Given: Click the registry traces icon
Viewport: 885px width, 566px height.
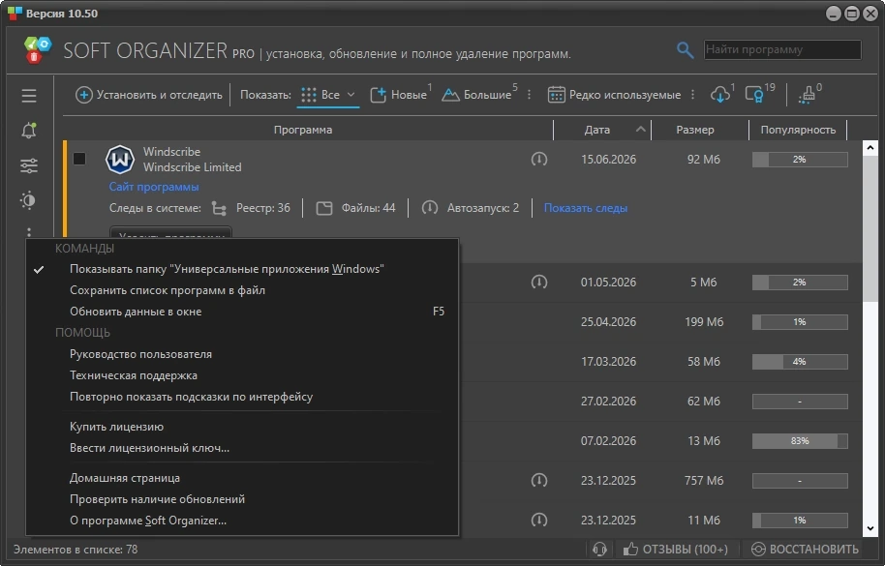Looking at the screenshot, I should click(x=219, y=209).
